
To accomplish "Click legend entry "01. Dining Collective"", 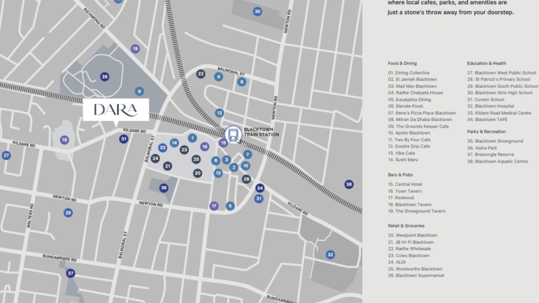I will point(409,73).
